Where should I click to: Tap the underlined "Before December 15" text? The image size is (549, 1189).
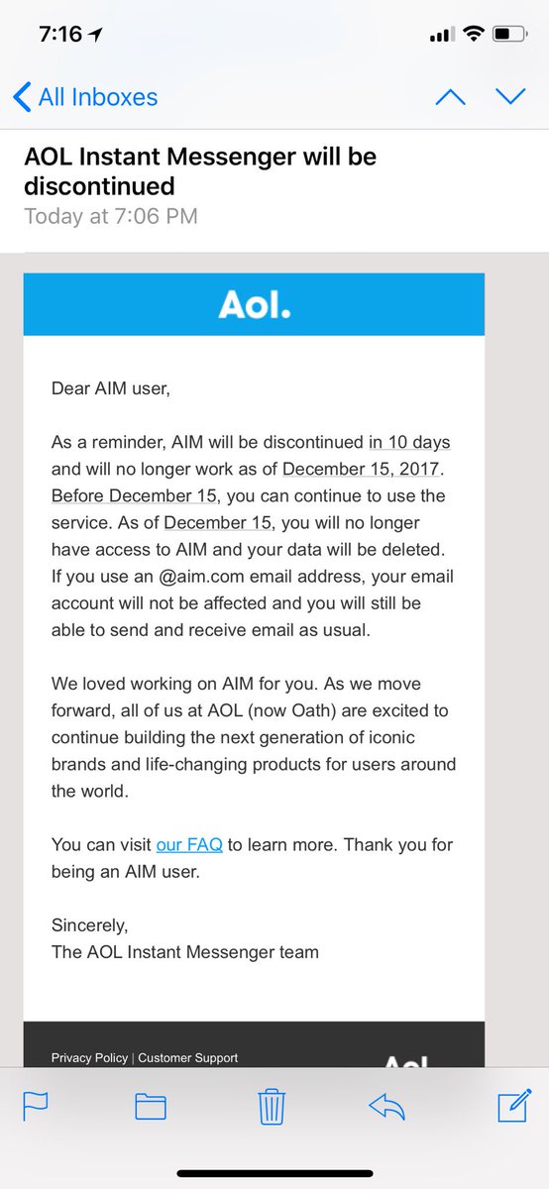(127, 495)
